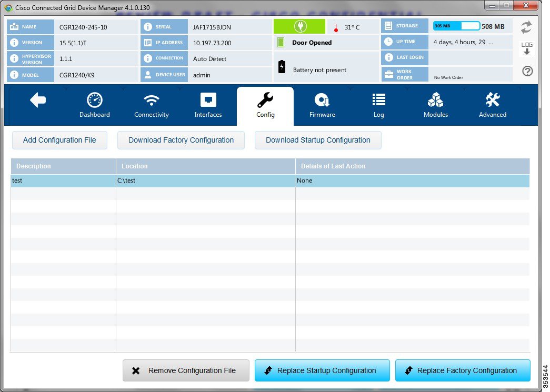Click serial value JAF1715BJDN
Image resolution: width=550 pixels, height=392 pixels.
point(212,27)
